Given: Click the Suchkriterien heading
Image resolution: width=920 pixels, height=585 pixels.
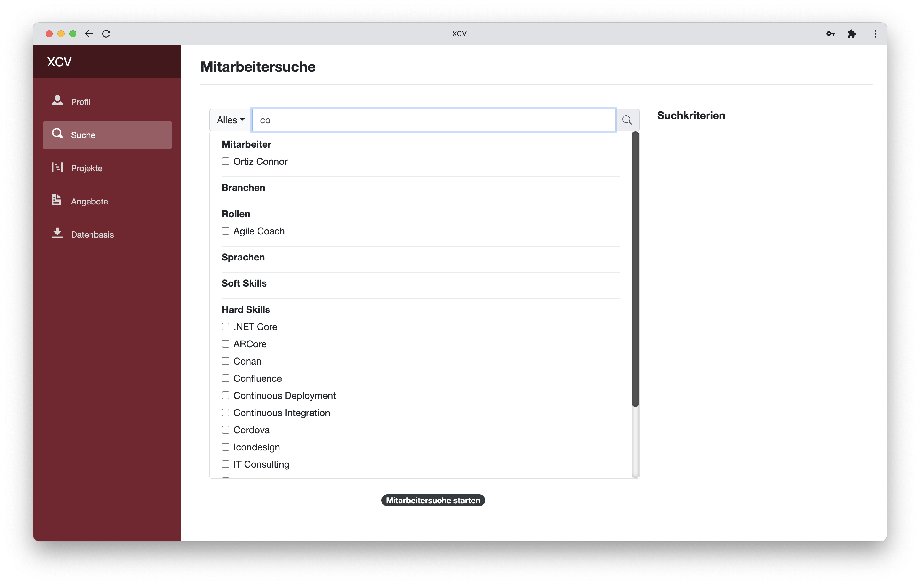Looking at the screenshot, I should point(691,115).
